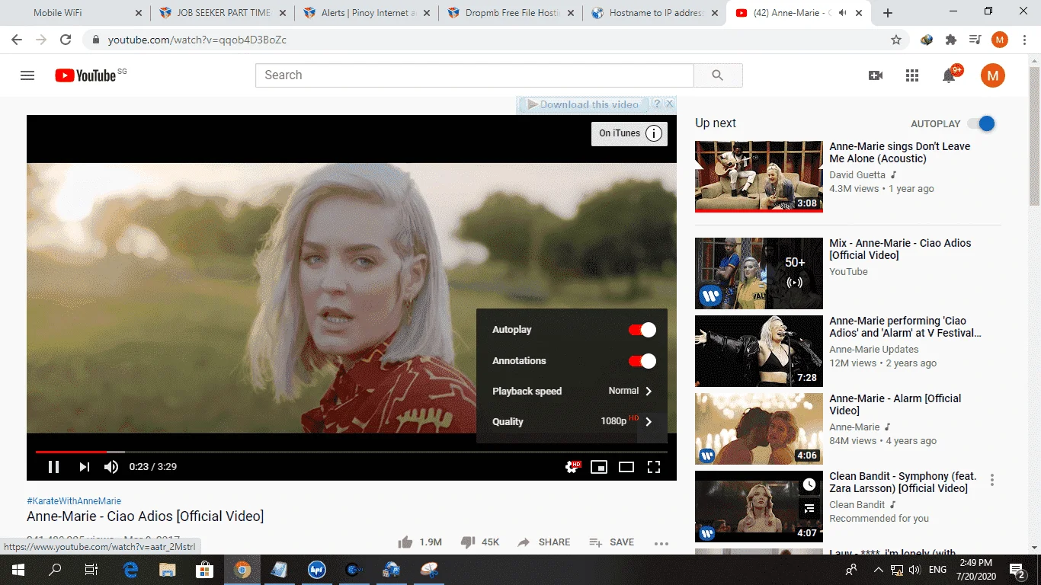Open help for Download this video bar
Screen dimensions: 1041x585
(x=657, y=104)
